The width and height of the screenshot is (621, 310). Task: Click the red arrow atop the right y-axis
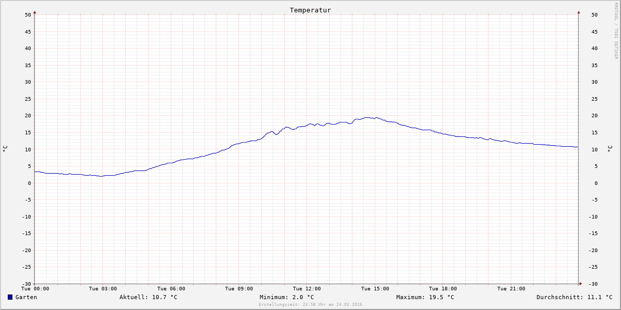point(579,12)
